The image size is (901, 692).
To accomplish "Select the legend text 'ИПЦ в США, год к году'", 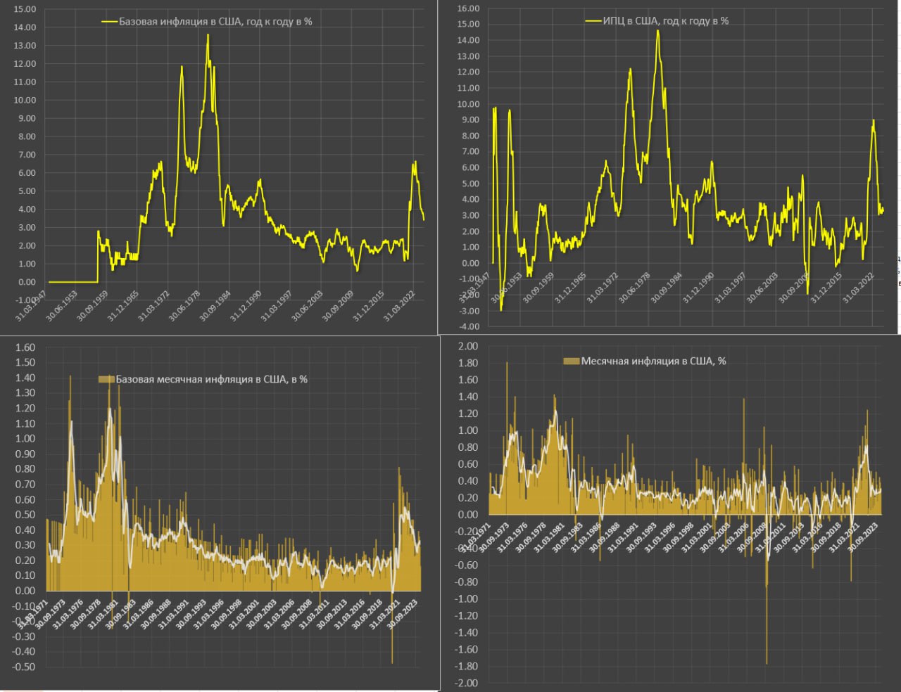I will (665, 21).
